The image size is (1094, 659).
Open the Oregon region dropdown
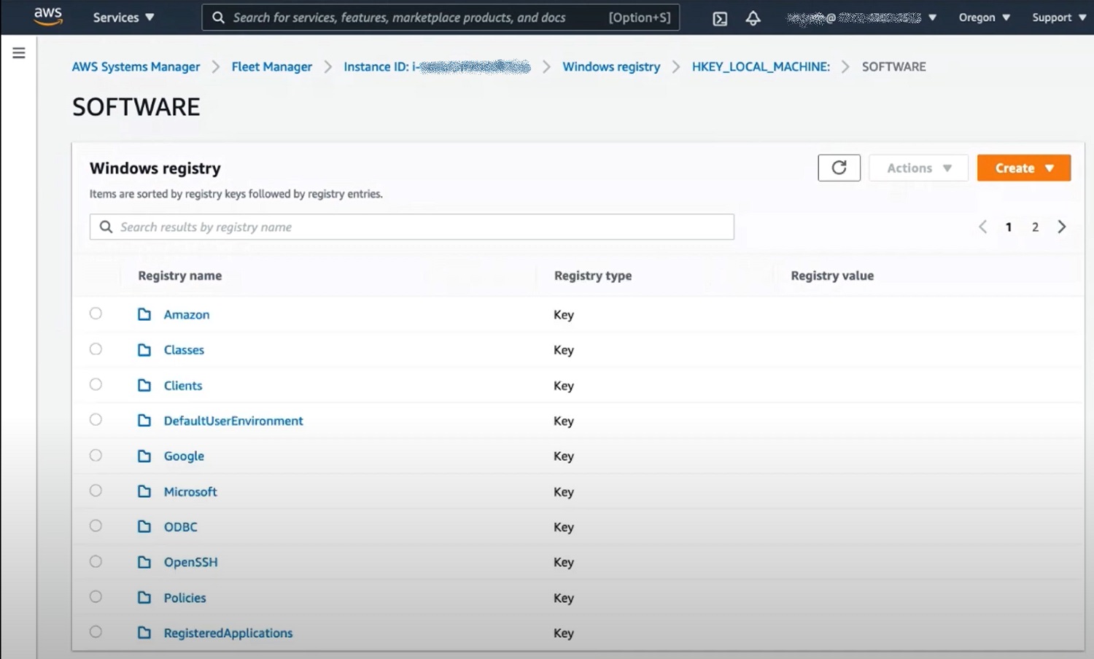984,17
